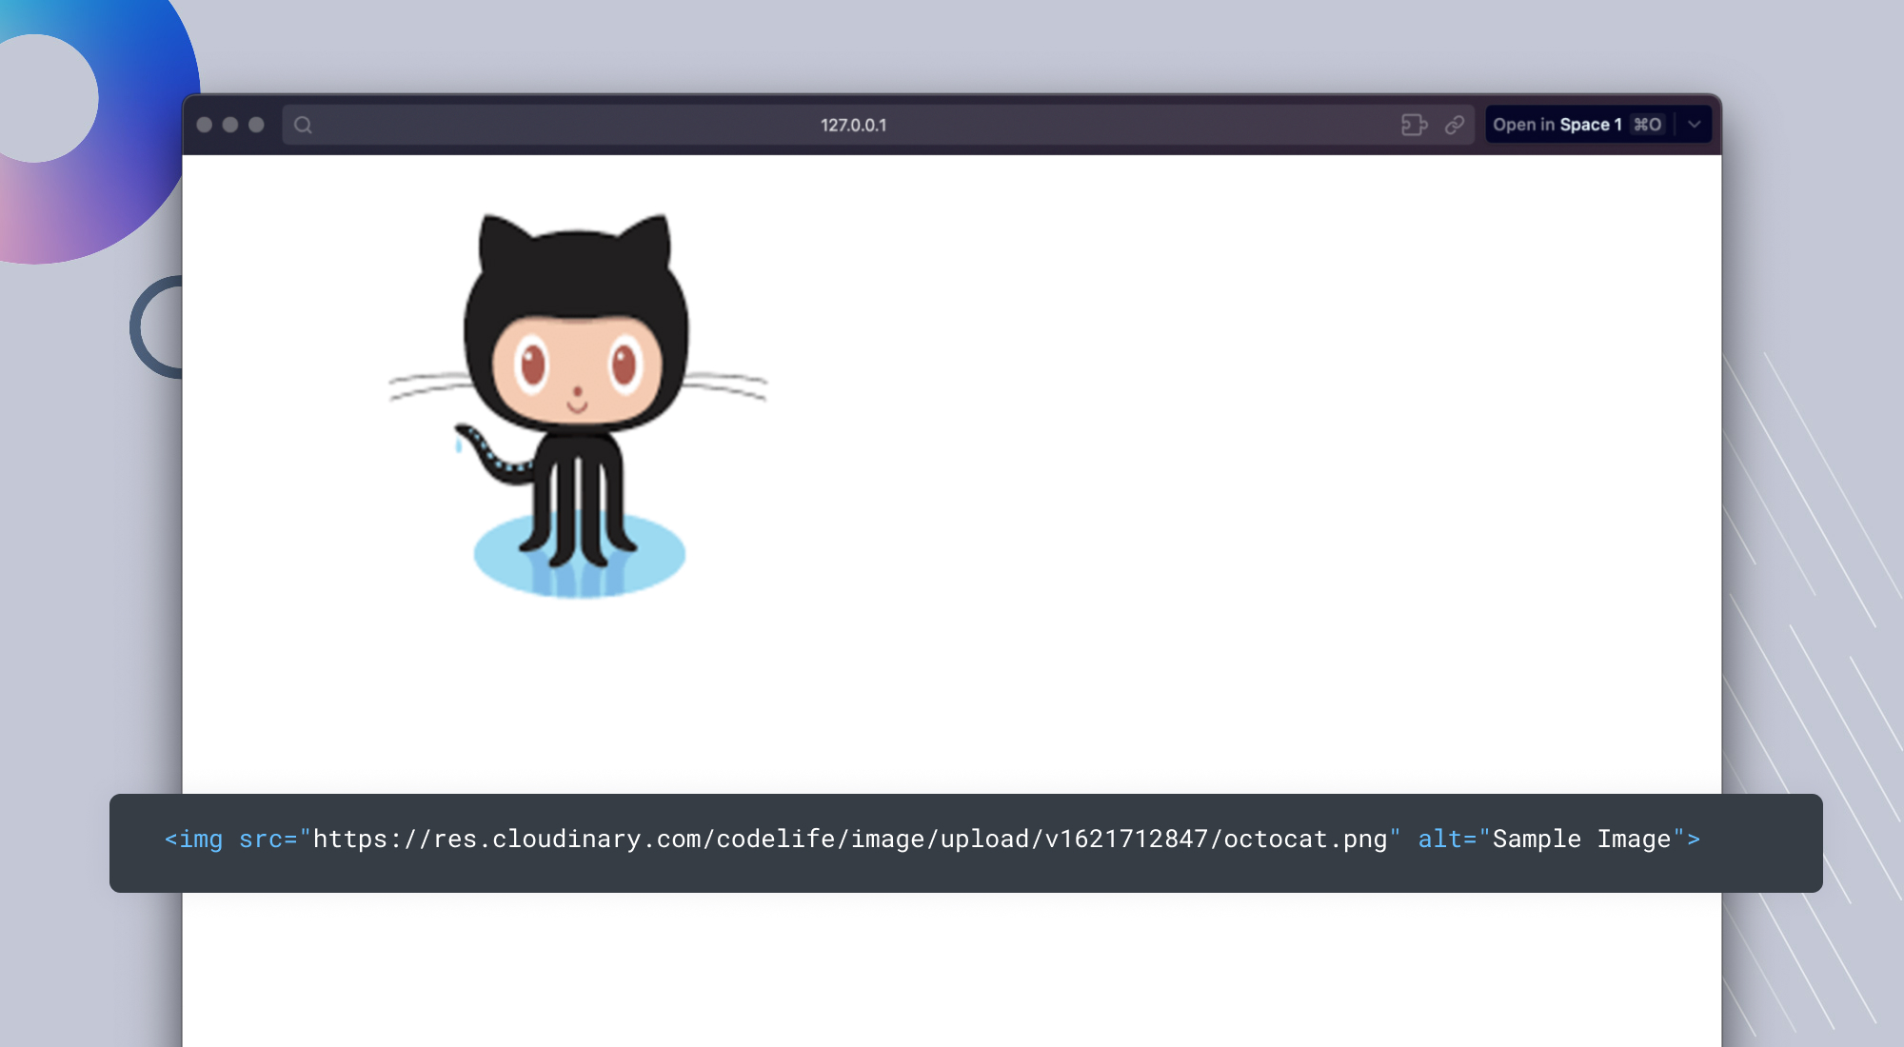The width and height of the screenshot is (1904, 1047).
Task: Click the ⌘O shortcut badge
Action: (1648, 125)
